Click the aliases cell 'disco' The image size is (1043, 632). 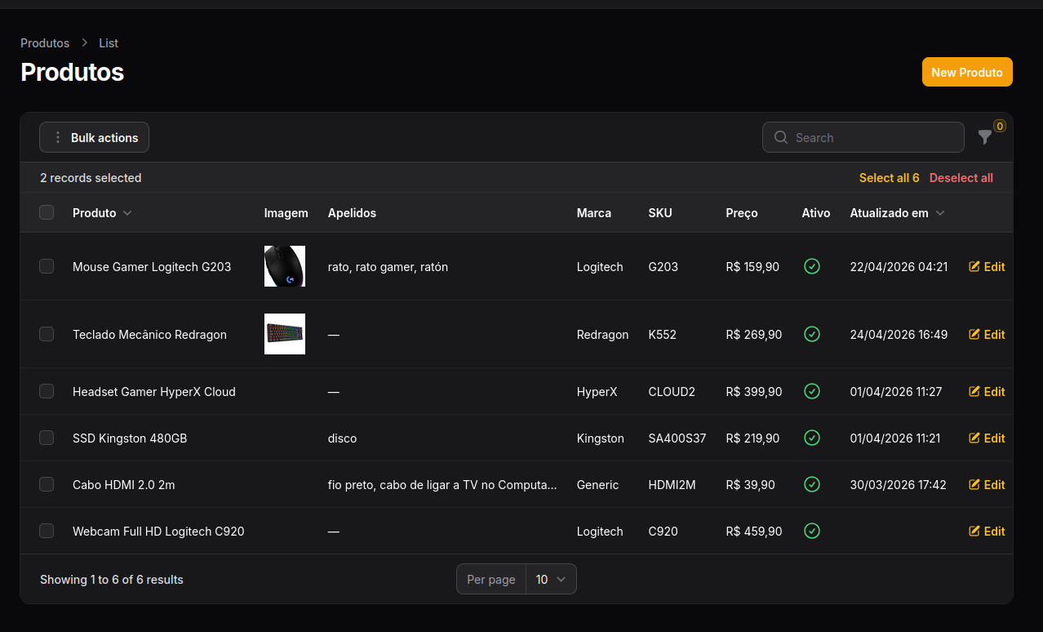point(343,438)
